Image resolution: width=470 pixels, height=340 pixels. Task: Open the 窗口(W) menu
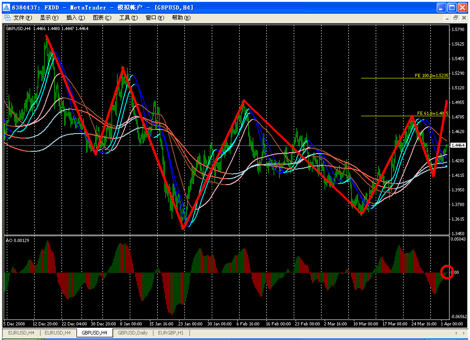[x=154, y=18]
